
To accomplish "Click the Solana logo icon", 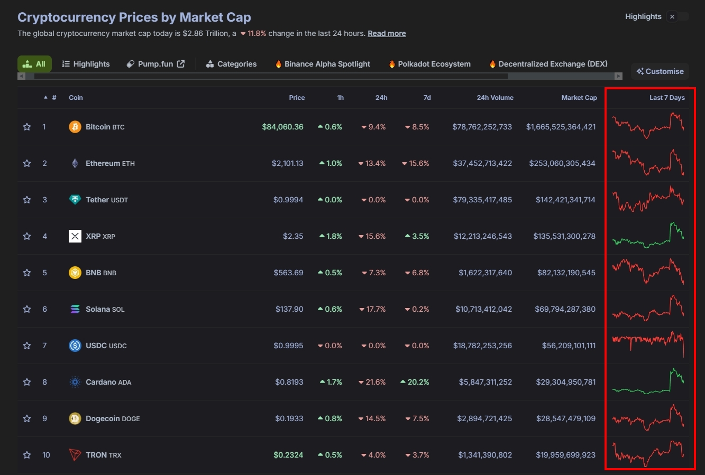I will coord(75,309).
